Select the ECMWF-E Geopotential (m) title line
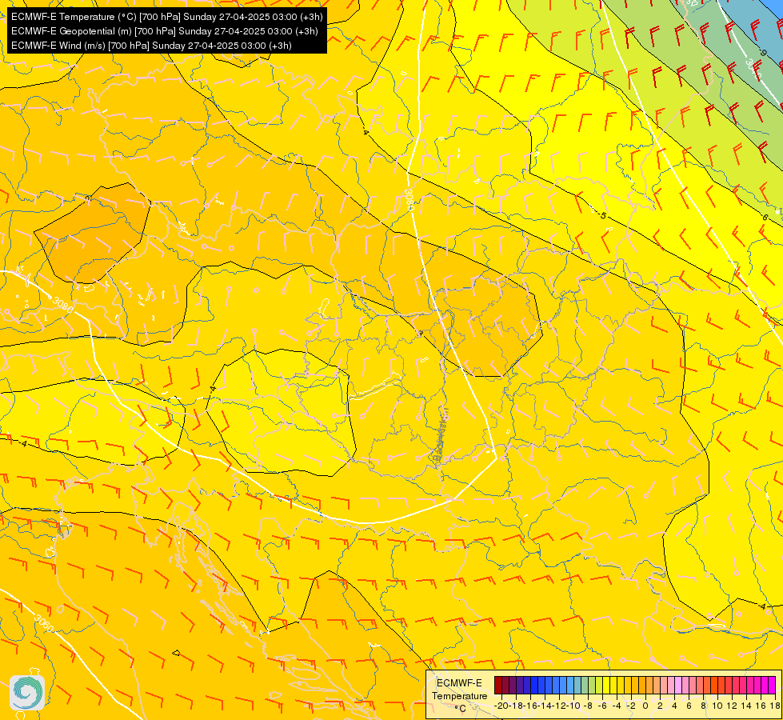783x720 pixels. pos(164,31)
